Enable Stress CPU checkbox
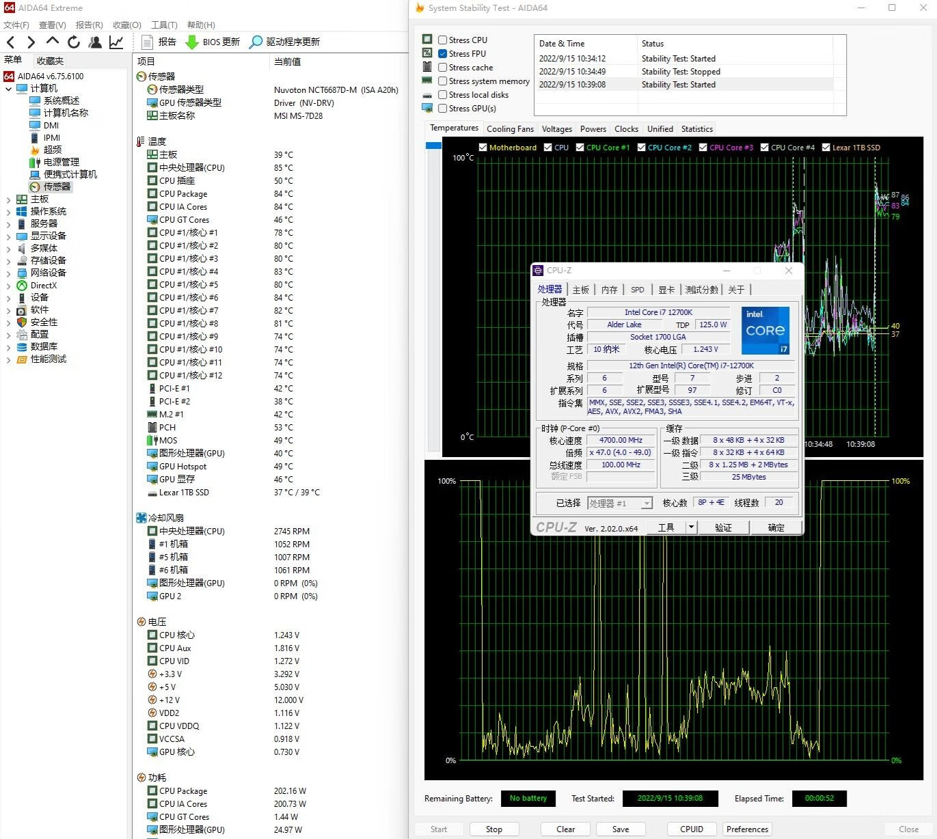The image size is (937, 839). click(x=443, y=40)
